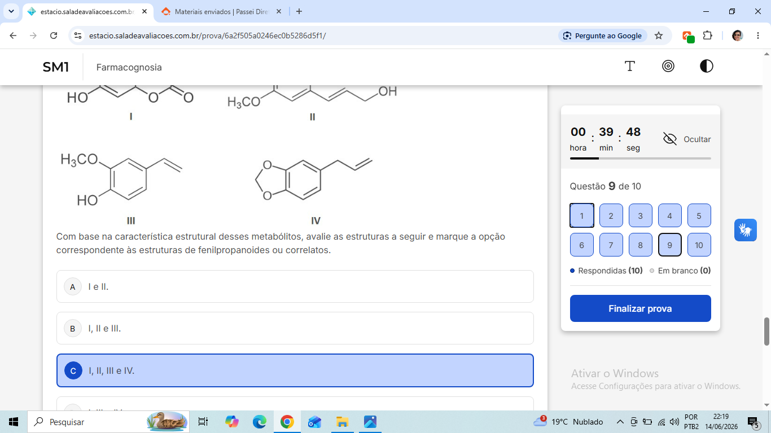
Task: Expand the tab search dropdown arrow
Action: (11, 11)
